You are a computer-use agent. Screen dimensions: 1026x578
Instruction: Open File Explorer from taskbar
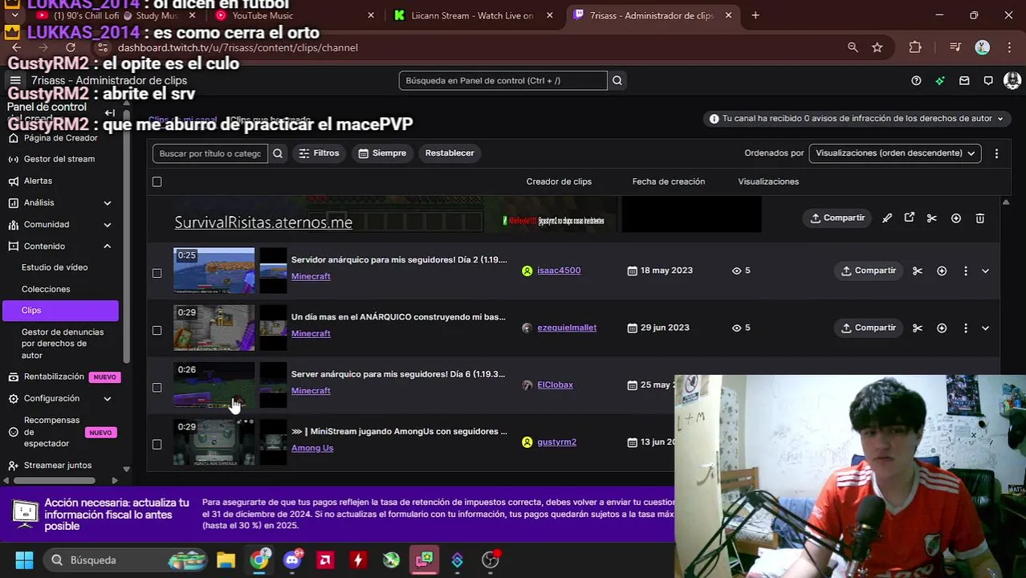(226, 560)
